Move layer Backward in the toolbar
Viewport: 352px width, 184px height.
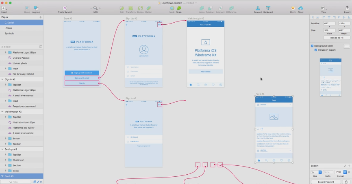point(268,8)
